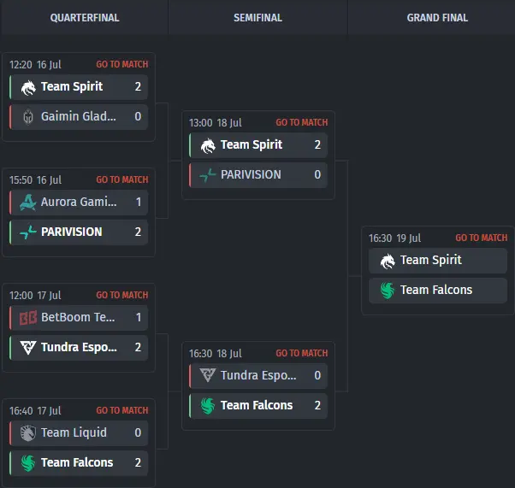
Task: Select Team Spirit row in 13:00 semifinal
Action: [x=258, y=145]
